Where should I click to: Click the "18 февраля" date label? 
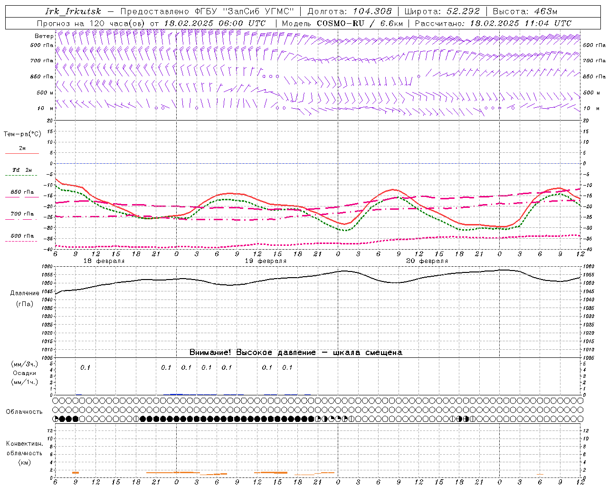tap(104, 261)
